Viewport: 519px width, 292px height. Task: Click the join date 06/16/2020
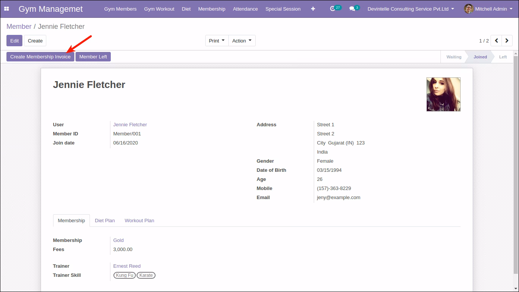point(126,143)
